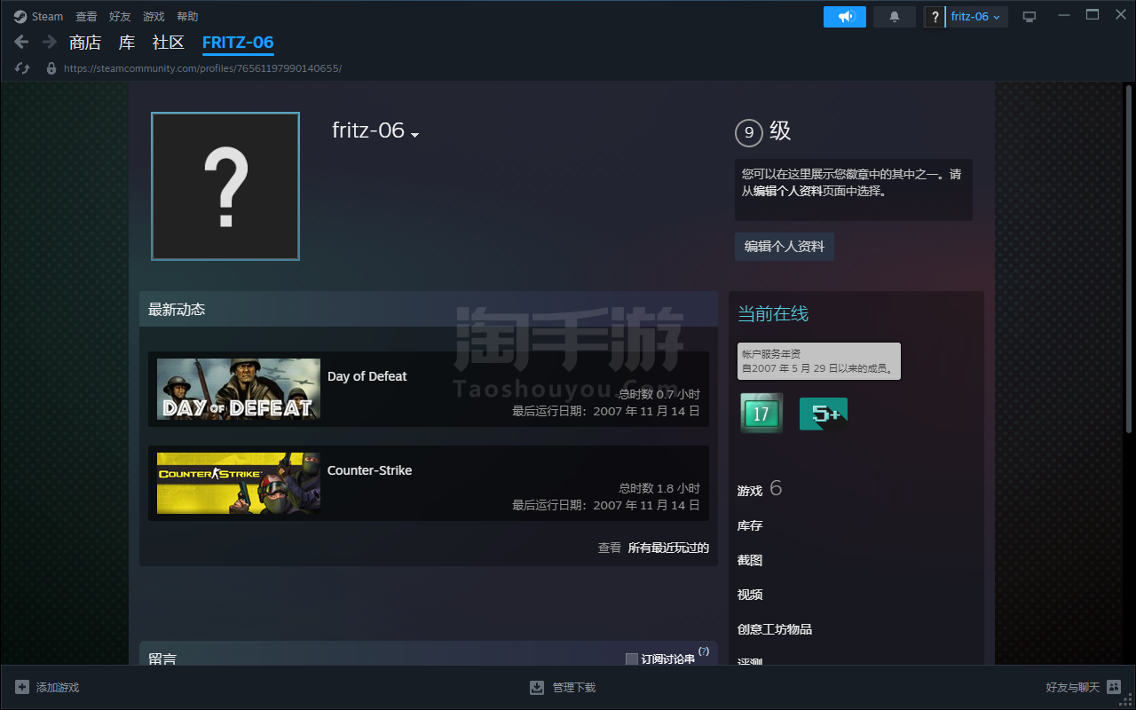Open Counter-Strike title link
1136x710 pixels.
click(x=369, y=470)
